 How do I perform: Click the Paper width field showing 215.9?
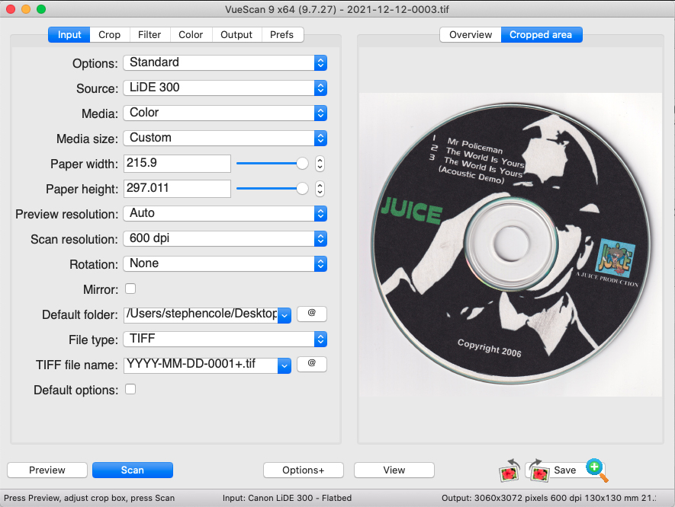click(x=178, y=163)
